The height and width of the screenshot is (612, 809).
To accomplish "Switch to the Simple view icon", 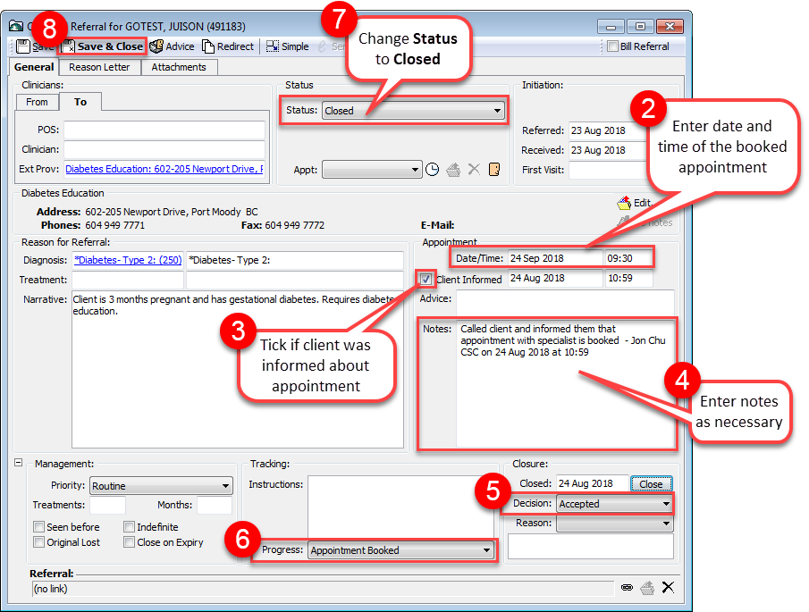I will click(x=286, y=46).
